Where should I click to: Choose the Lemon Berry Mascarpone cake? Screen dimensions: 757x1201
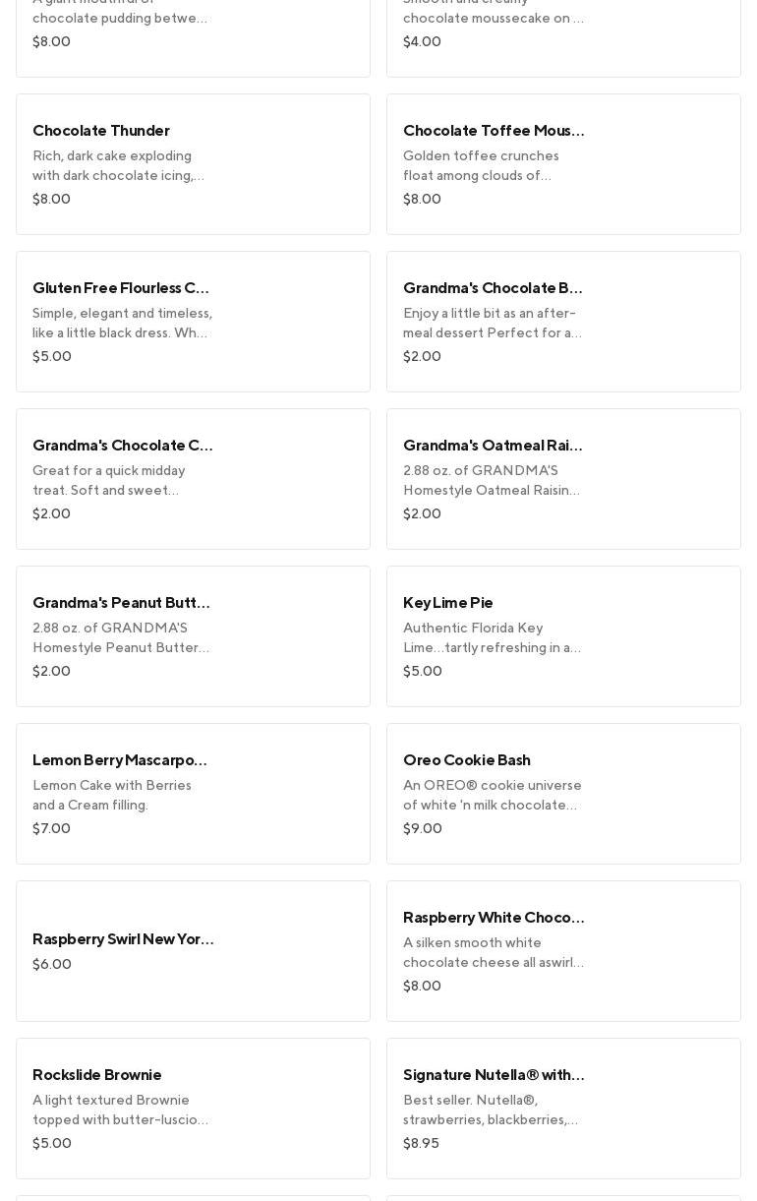click(193, 794)
